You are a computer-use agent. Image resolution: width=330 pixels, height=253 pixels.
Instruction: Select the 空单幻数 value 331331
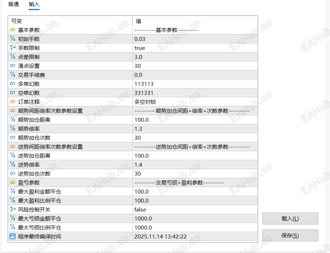point(144,93)
